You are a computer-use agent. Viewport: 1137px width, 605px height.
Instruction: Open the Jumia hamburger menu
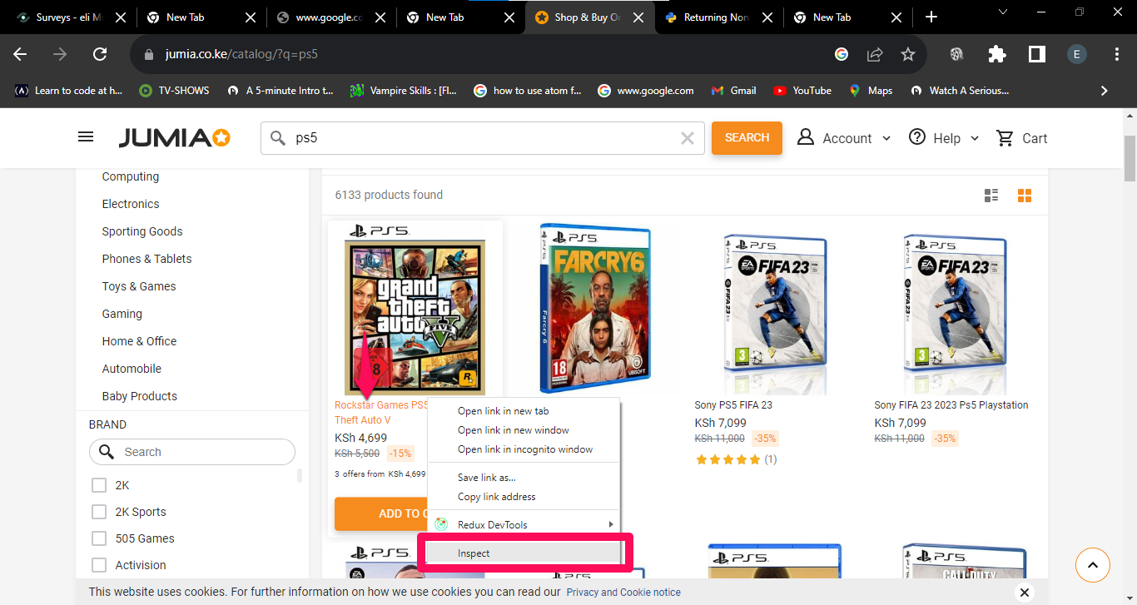[86, 137]
